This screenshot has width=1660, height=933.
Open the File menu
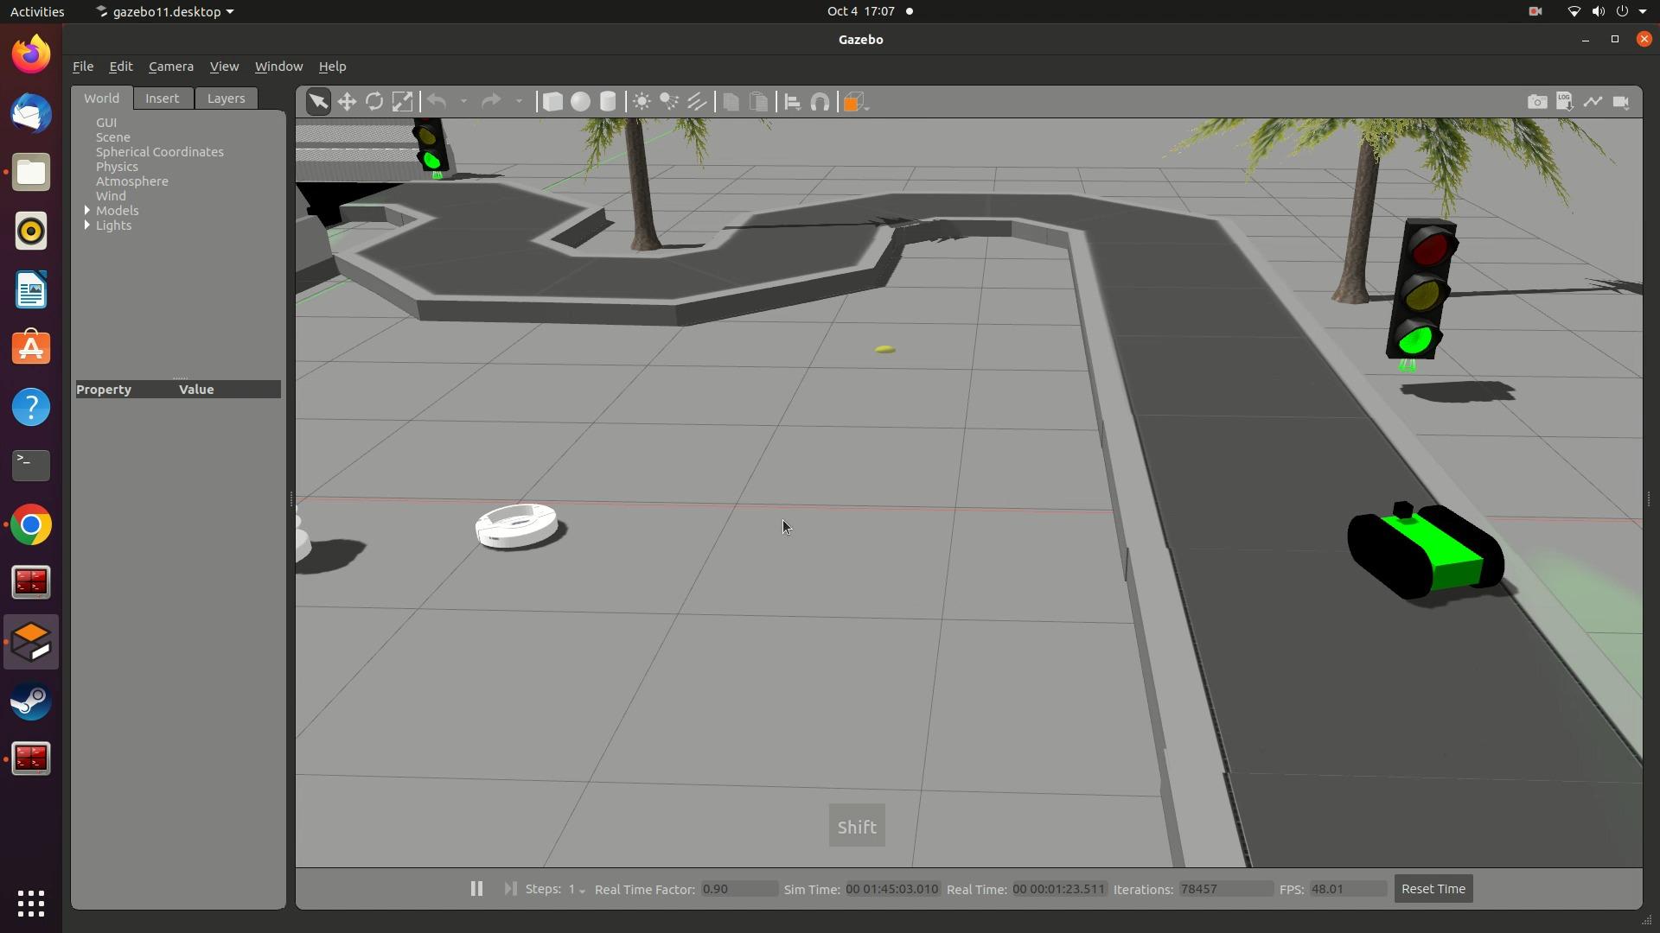pyautogui.click(x=83, y=67)
